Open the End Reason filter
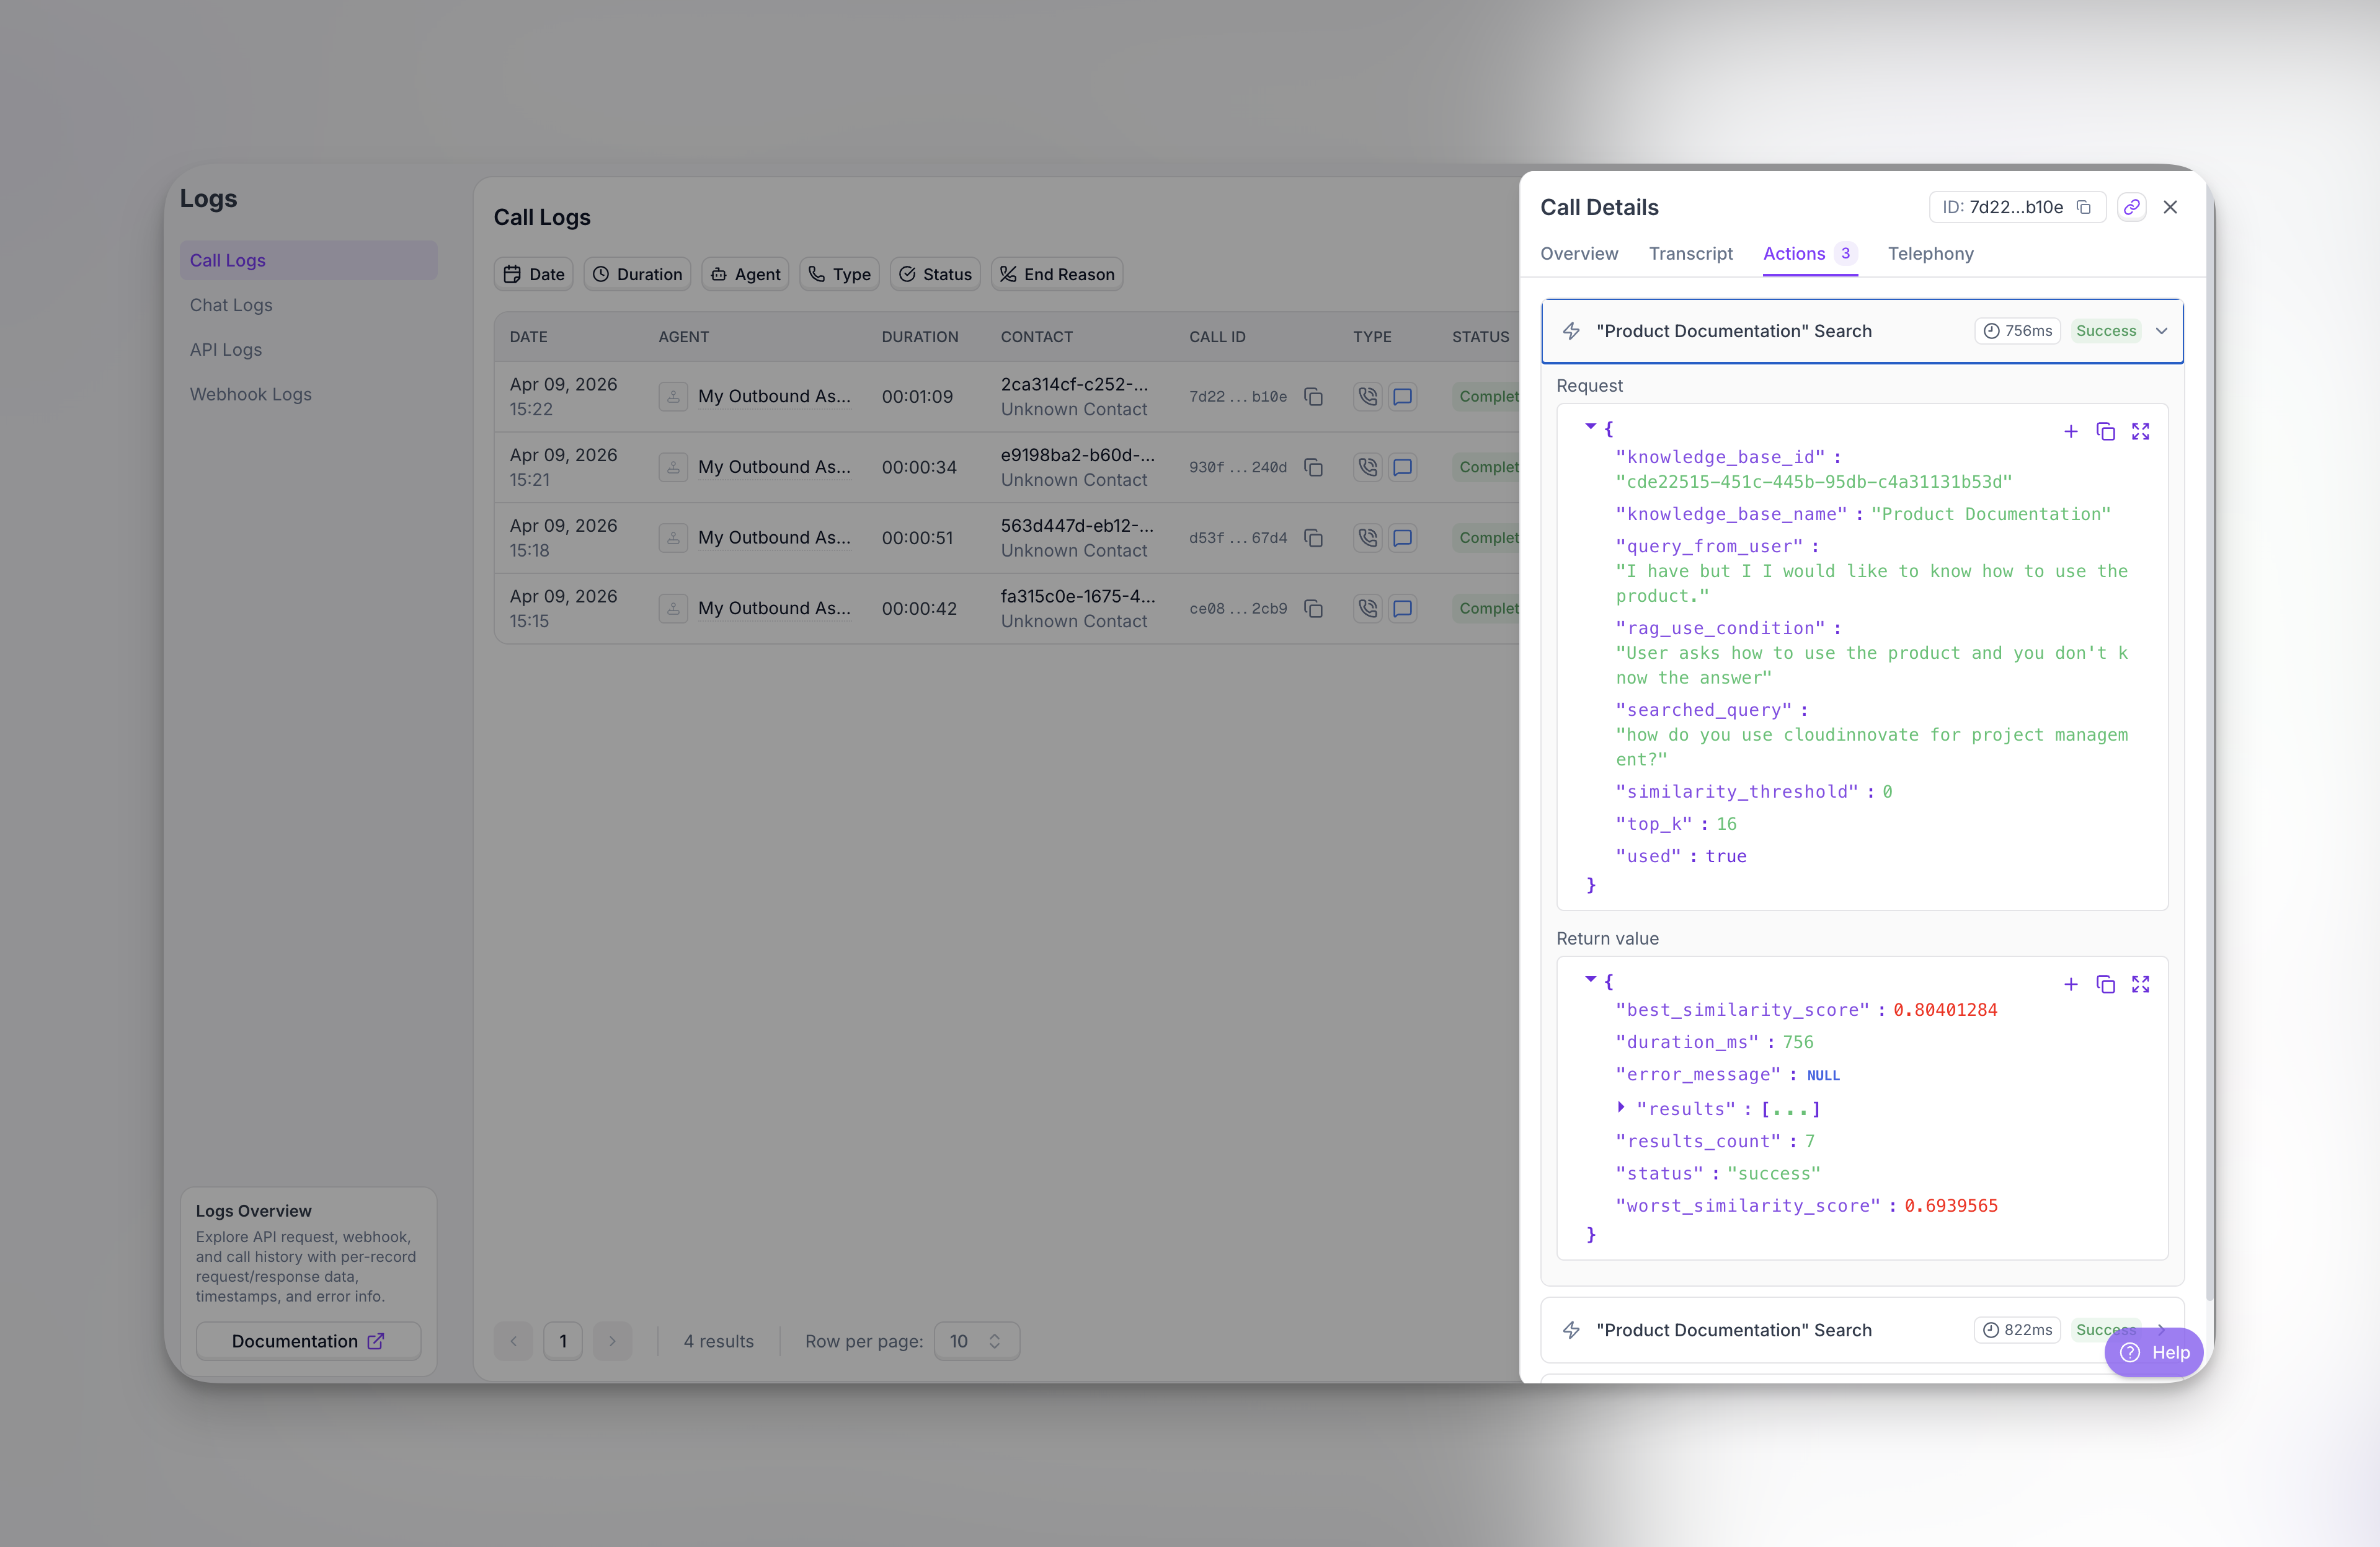This screenshot has height=1547, width=2380. pos(1056,275)
